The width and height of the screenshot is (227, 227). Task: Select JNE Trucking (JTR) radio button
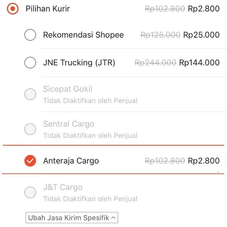point(30,63)
